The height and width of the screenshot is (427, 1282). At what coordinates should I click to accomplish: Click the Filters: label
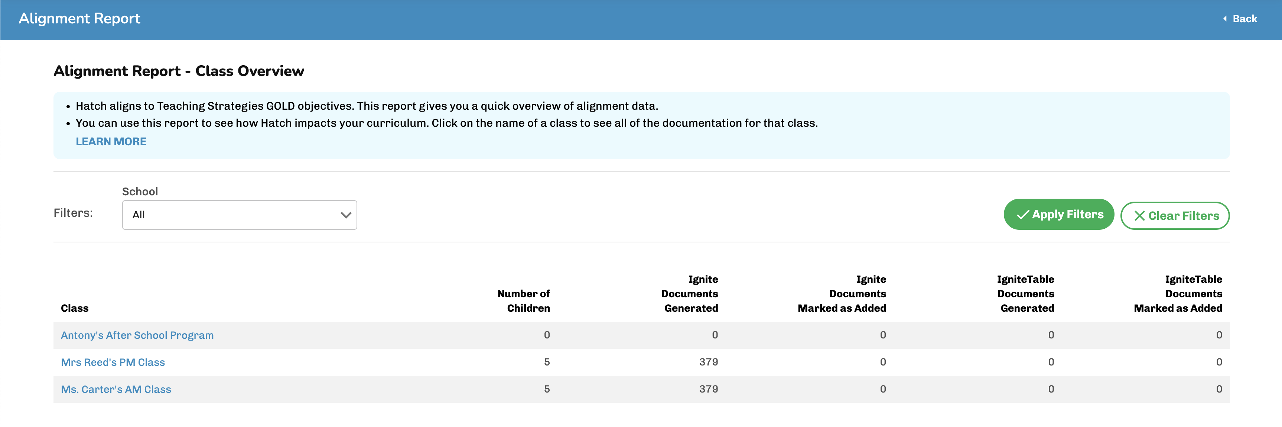click(73, 213)
